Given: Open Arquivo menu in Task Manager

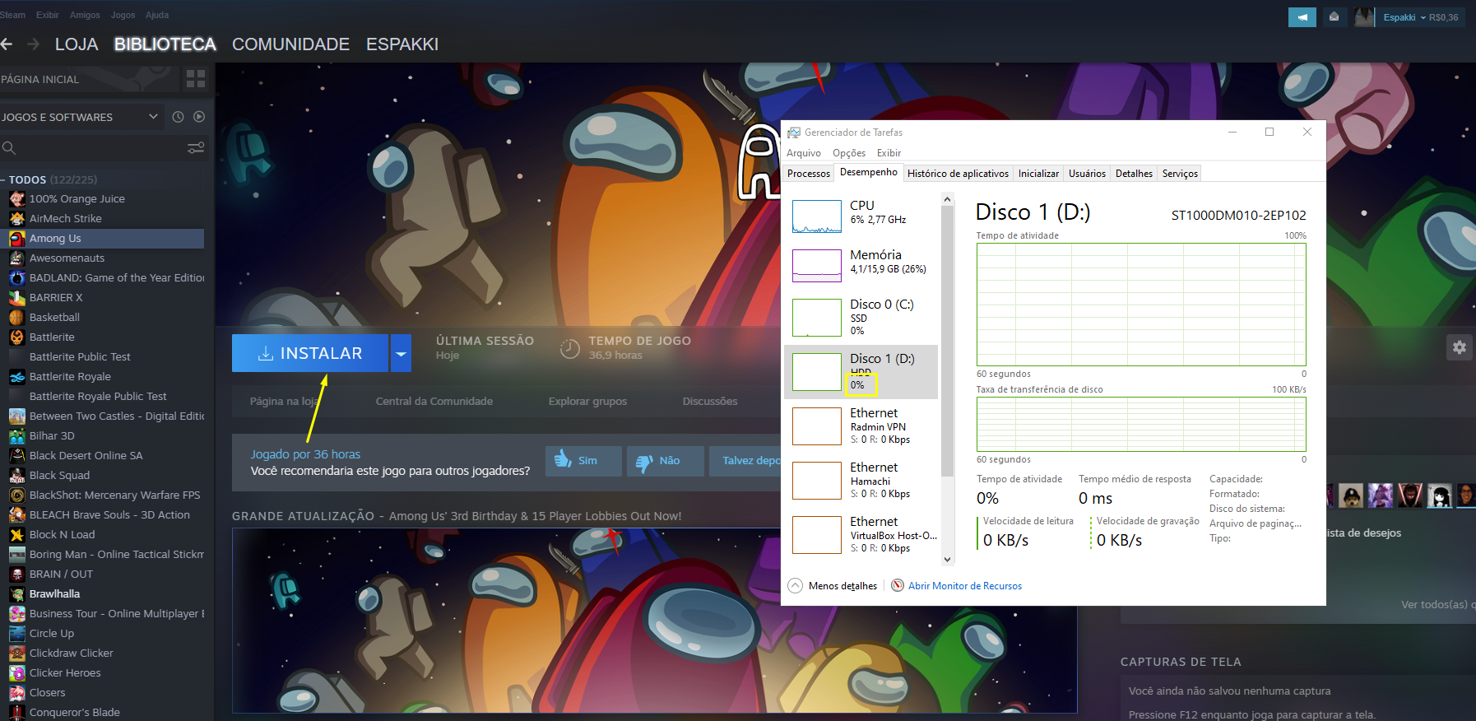Looking at the screenshot, I should (x=804, y=153).
